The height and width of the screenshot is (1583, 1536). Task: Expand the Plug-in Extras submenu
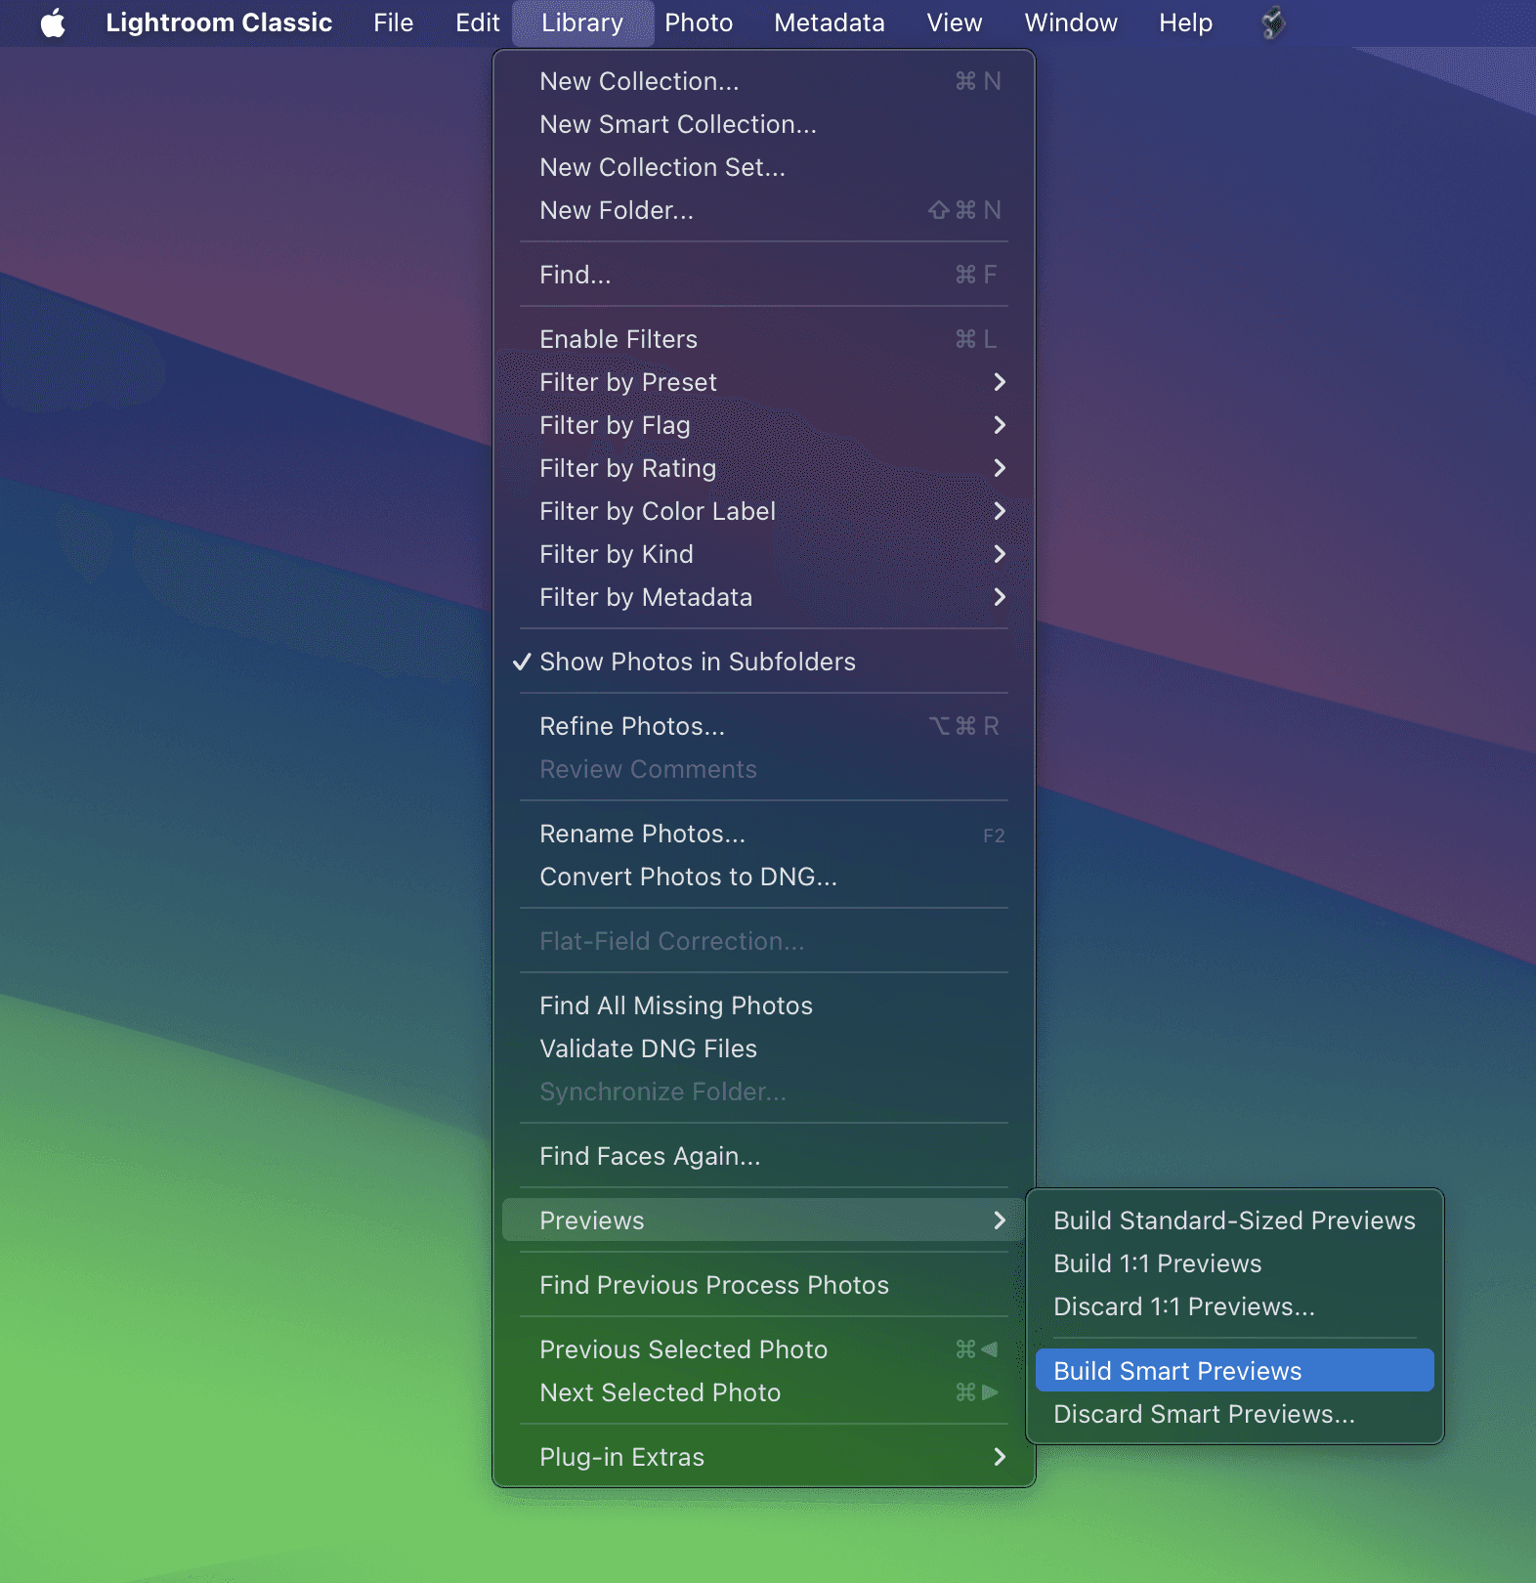(x=764, y=1457)
